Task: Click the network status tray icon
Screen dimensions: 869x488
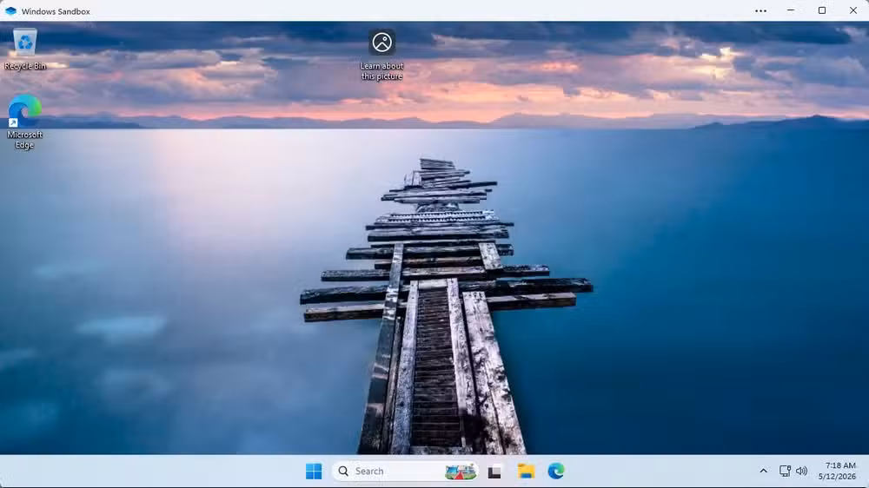Action: pos(785,471)
